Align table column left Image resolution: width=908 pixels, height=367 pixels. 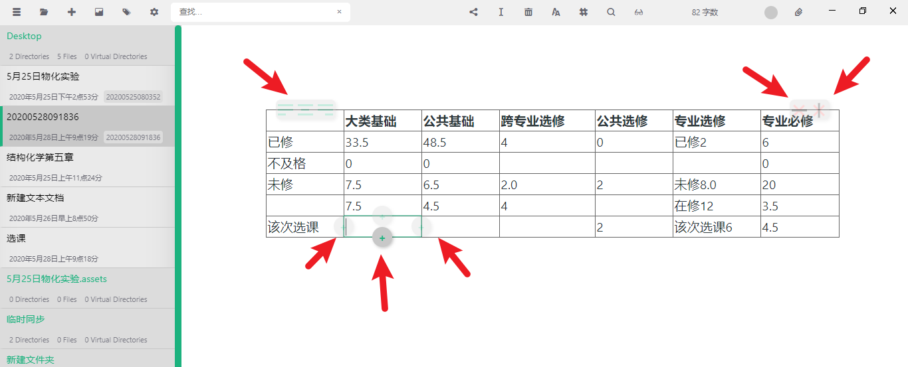point(285,110)
